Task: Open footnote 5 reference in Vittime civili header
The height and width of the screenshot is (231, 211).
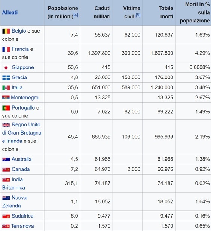Action: pos(138,15)
